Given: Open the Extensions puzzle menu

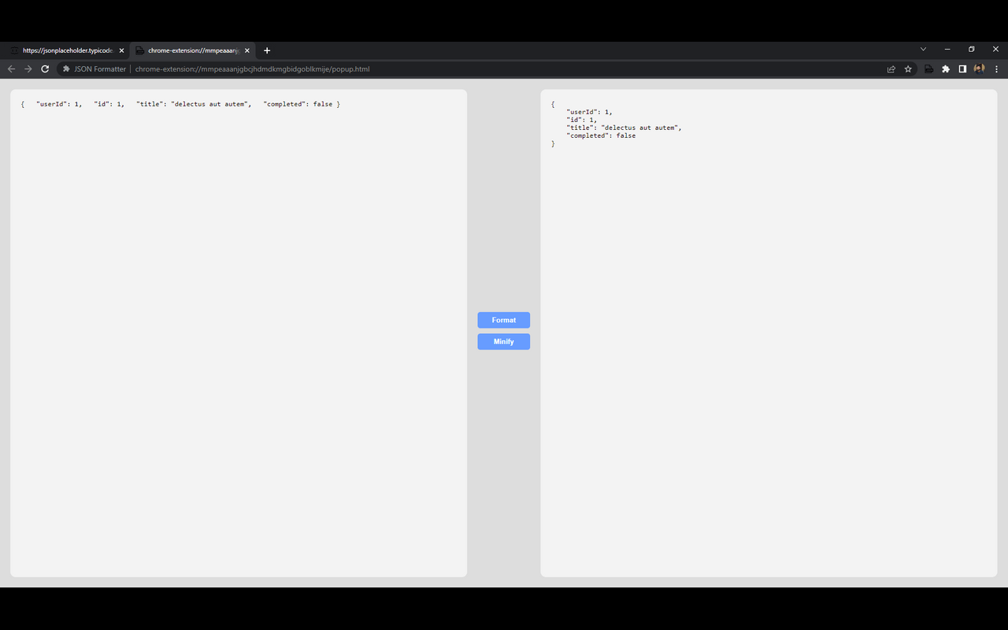Looking at the screenshot, I should click(946, 69).
